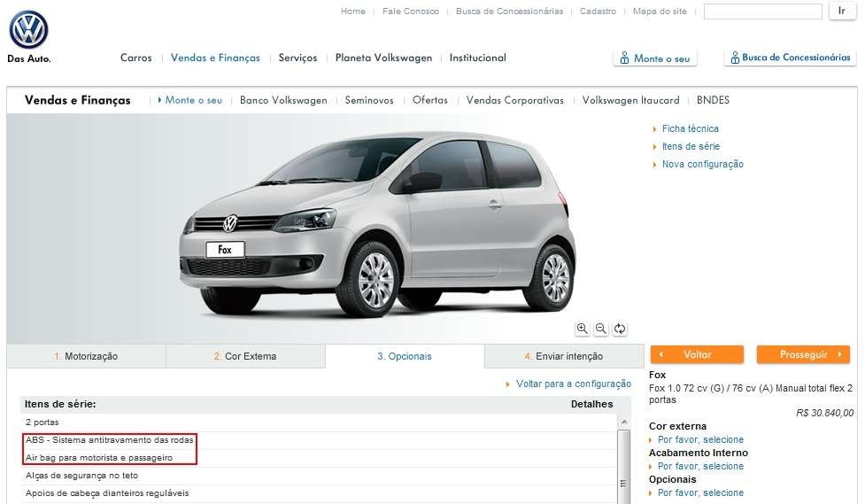Viewport: 865px width, 504px height.
Task: Go to Ofertas section
Action: (429, 100)
